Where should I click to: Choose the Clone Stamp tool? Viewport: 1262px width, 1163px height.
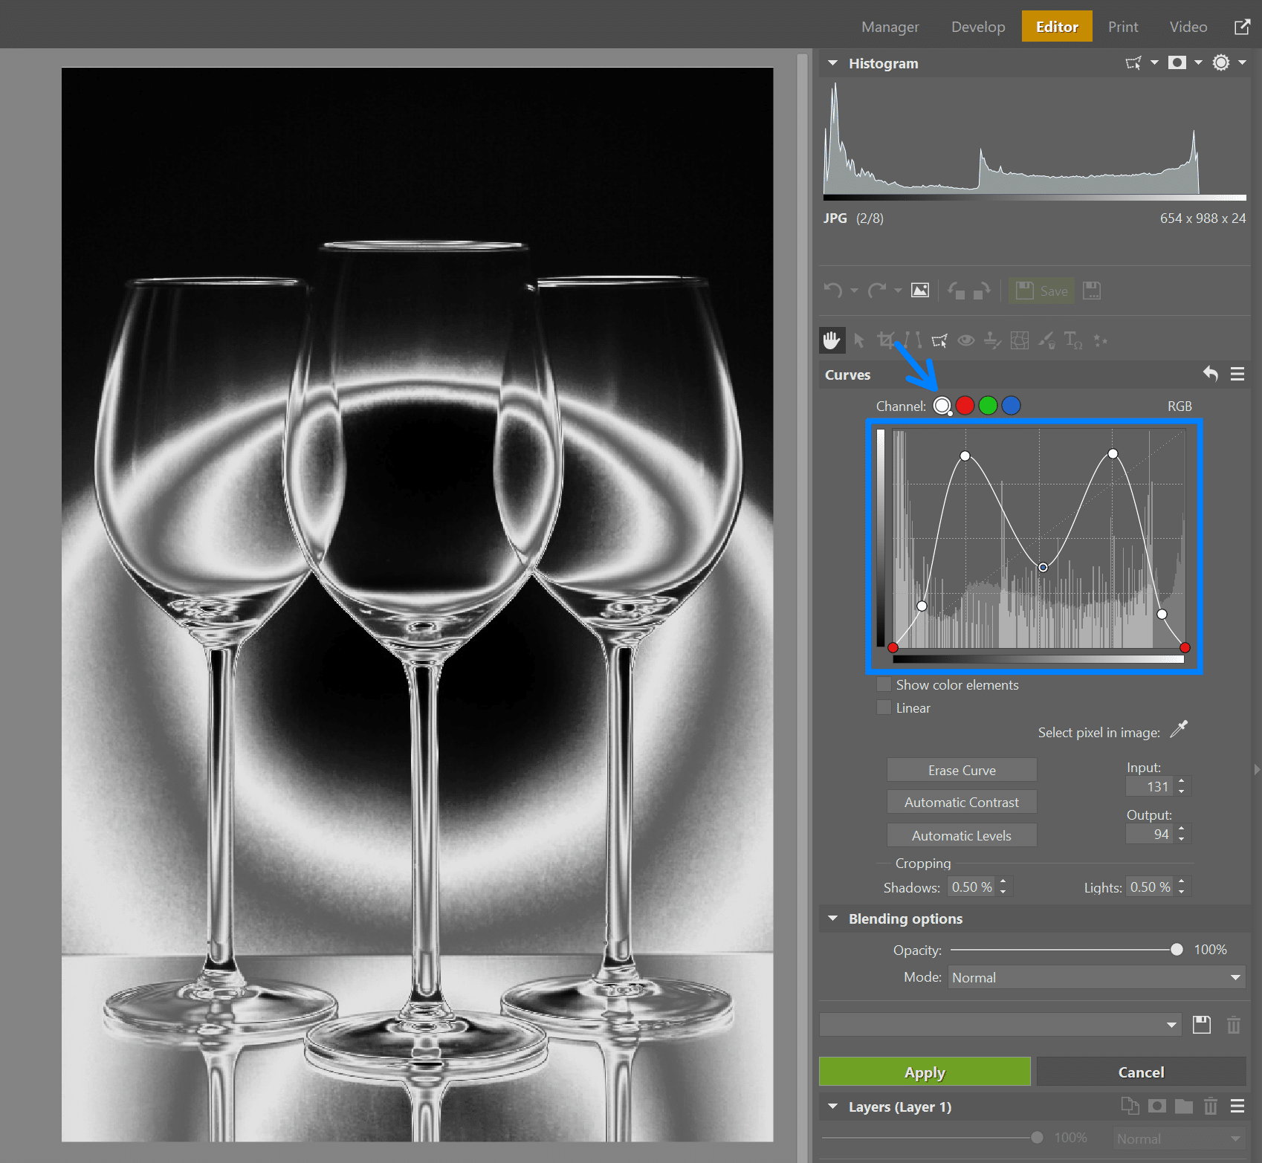point(993,340)
